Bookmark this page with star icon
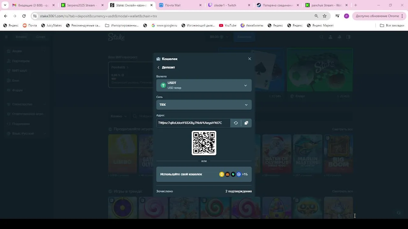This screenshot has width=408, height=229. pyautogui.click(x=324, y=16)
